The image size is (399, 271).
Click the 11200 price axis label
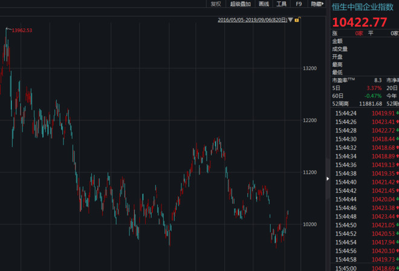coord(310,172)
